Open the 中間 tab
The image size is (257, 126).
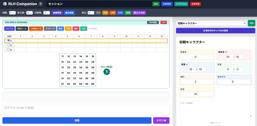68,28
